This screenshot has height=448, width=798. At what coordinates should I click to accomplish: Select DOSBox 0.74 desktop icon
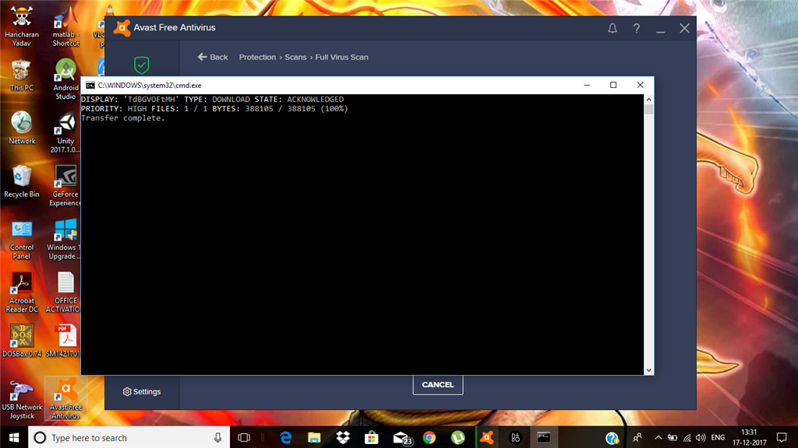(21, 341)
